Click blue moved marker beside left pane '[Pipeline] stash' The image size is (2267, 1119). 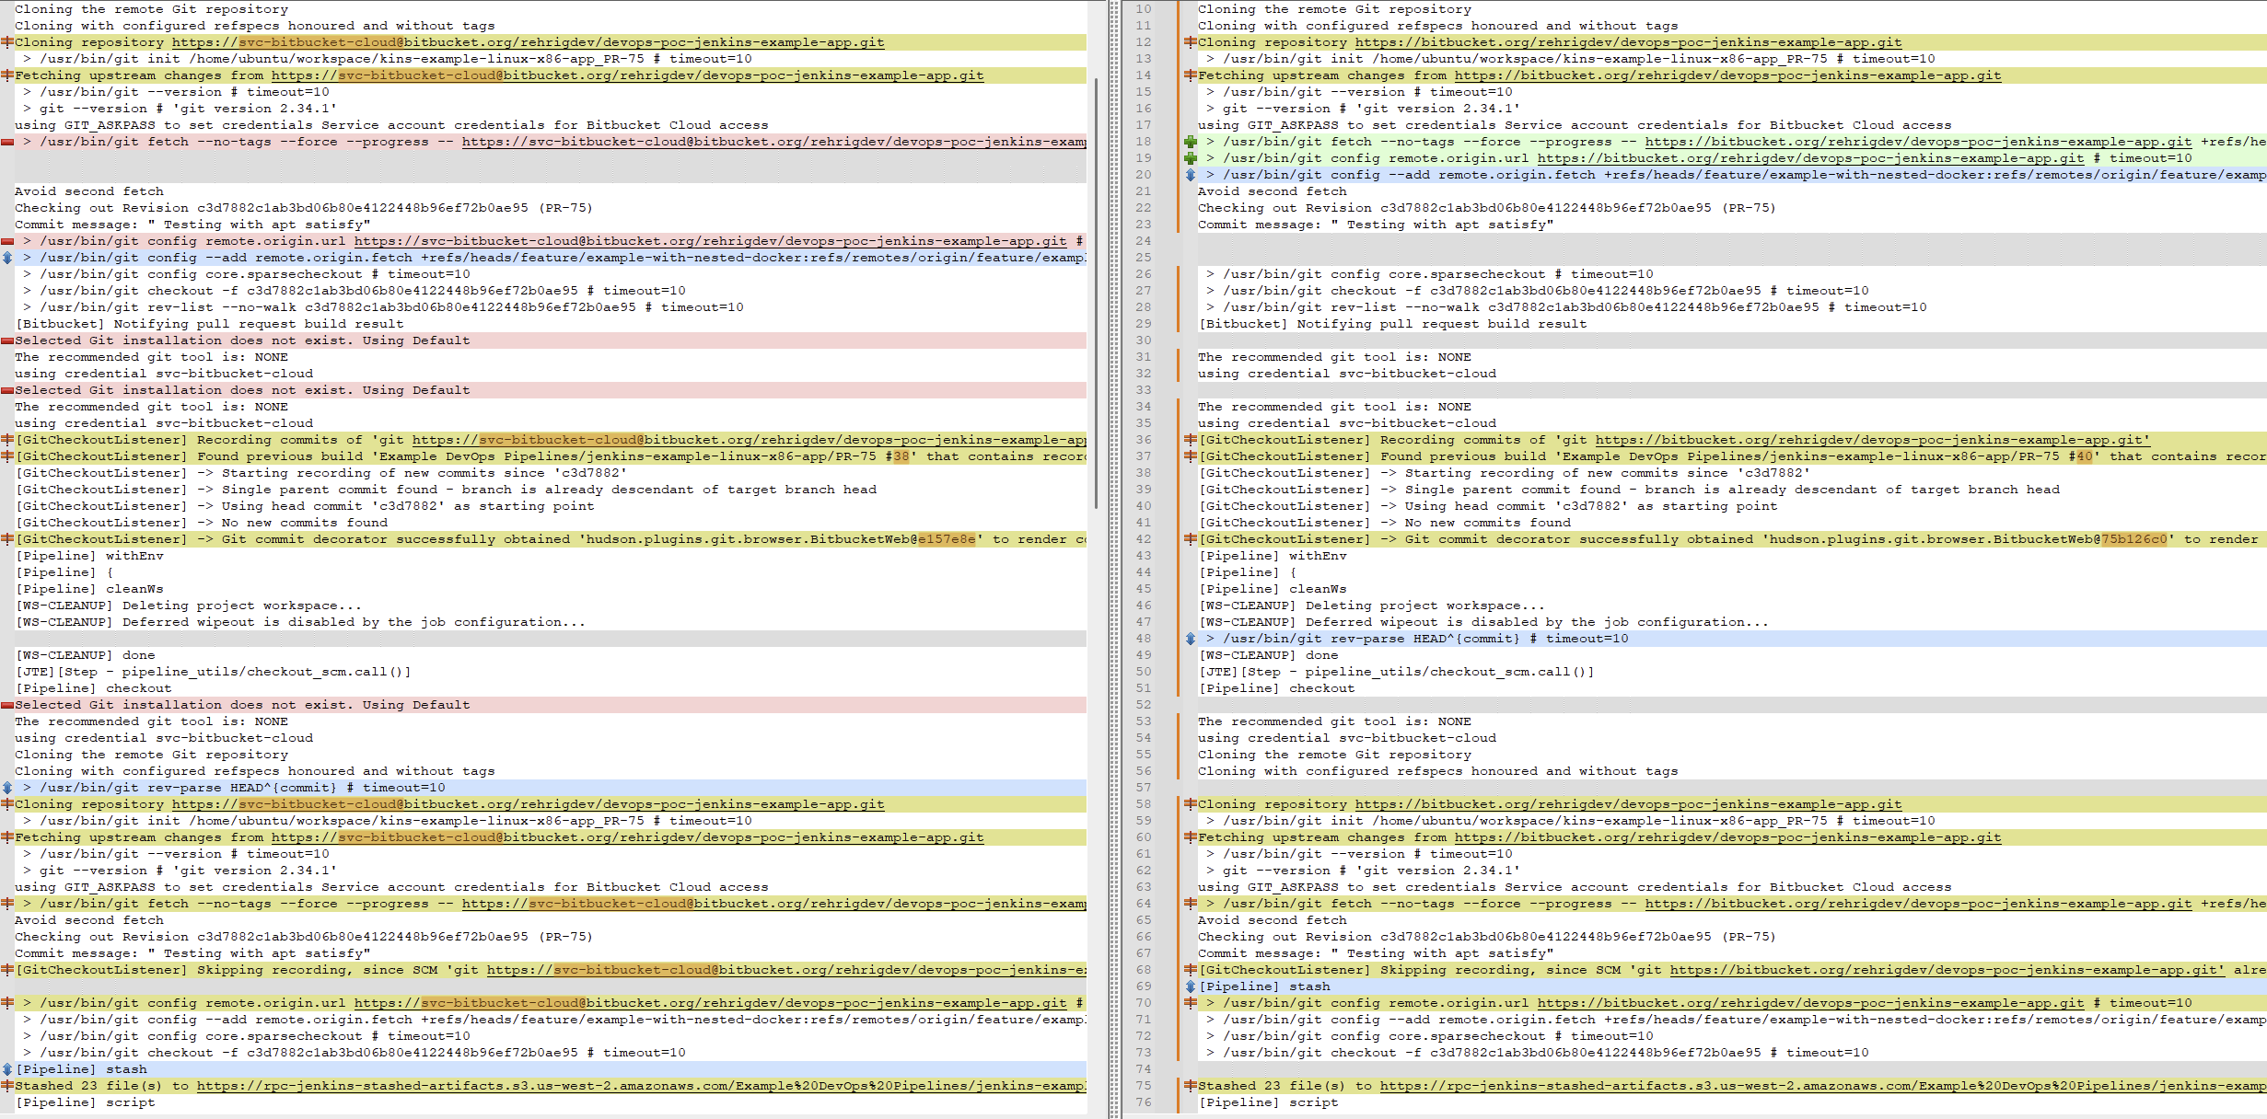tap(7, 1069)
